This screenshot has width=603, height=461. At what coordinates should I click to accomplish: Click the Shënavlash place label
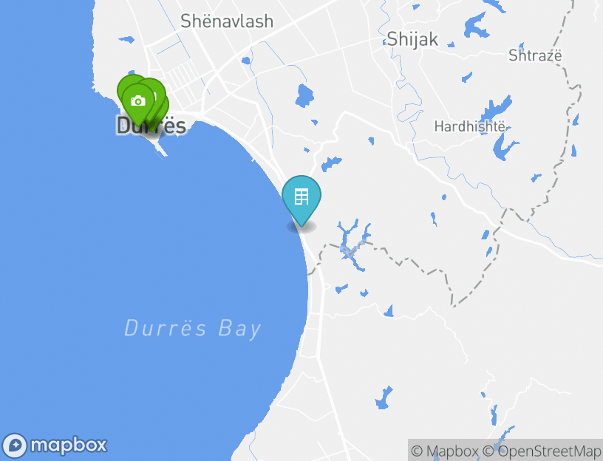click(227, 21)
